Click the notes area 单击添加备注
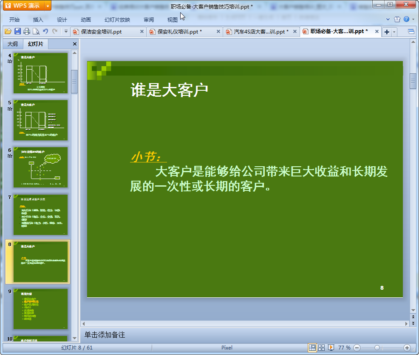This screenshot has height=355, width=419. pos(105,335)
